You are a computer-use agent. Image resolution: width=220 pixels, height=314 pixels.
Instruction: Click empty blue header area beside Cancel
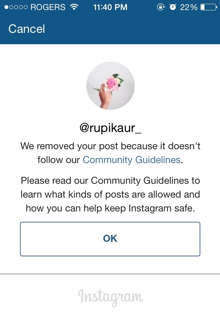pyautogui.click(x=132, y=29)
